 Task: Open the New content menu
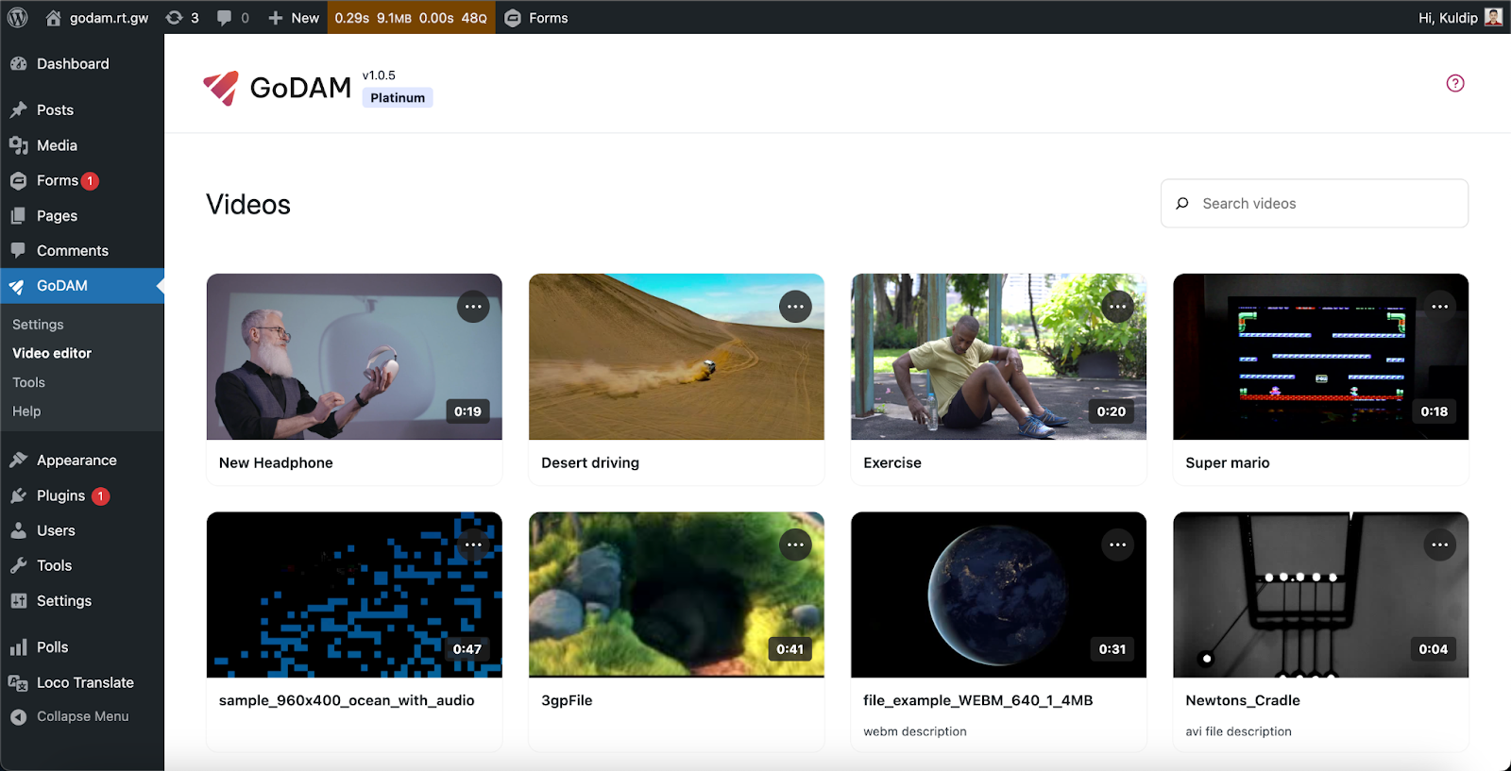(x=294, y=18)
